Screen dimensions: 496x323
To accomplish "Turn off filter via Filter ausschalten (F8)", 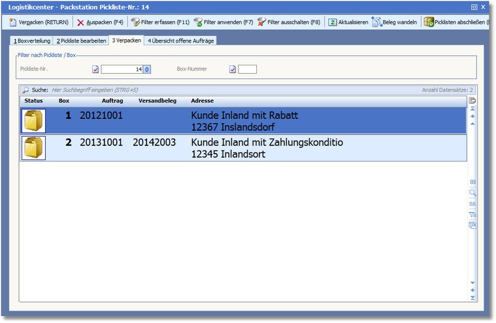I will (x=288, y=22).
